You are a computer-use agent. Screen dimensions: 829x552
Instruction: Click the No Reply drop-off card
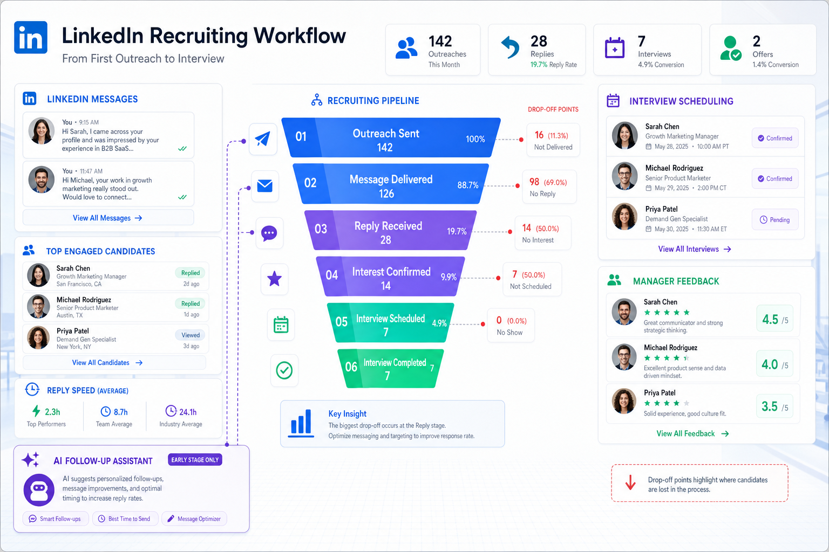[x=549, y=187]
